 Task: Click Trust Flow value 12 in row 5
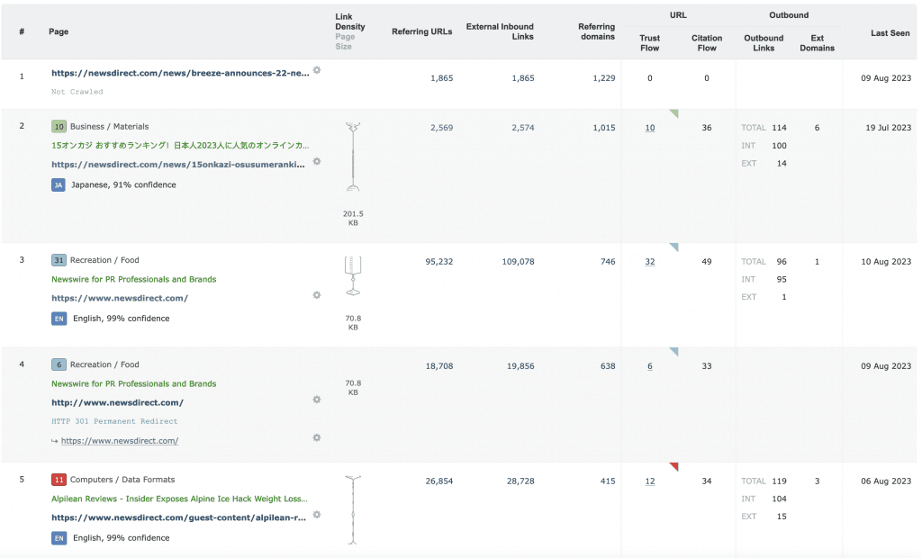coord(650,481)
